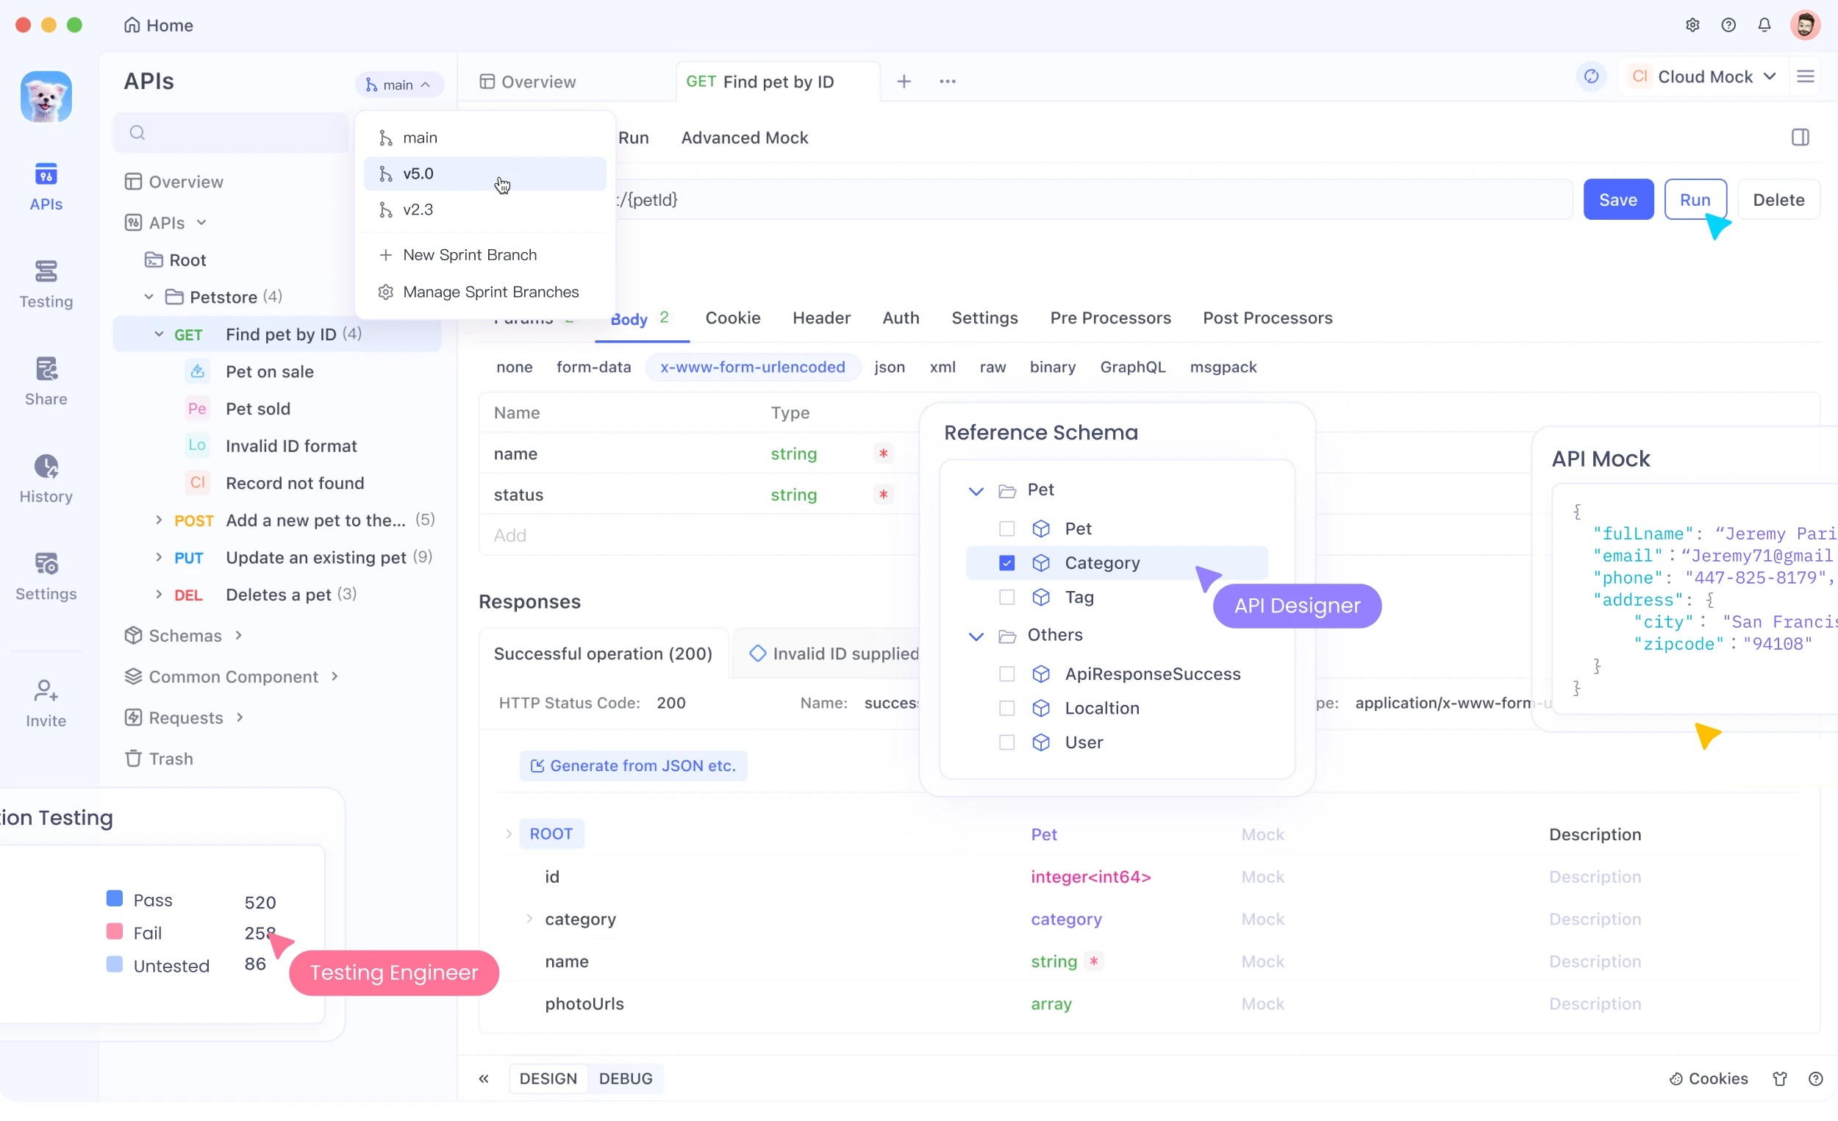The height and width of the screenshot is (1121, 1838).
Task: Toggle the Tag checkbox in Reference Schema
Action: click(x=1006, y=597)
